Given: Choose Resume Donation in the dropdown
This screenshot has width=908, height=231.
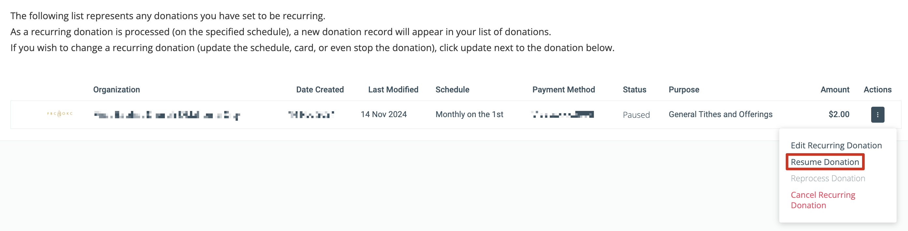Looking at the screenshot, I should (825, 162).
